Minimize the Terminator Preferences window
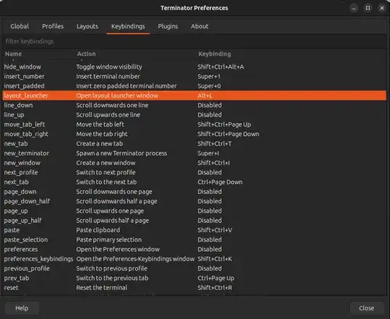390x319 pixels. tap(353, 8)
